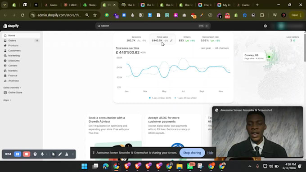Screen dimensions: 306x172
Task: Click the admin.shopify.com address bar
Action: coord(59,15)
